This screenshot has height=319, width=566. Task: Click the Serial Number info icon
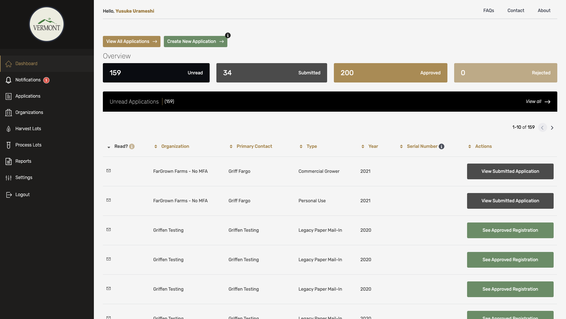[442, 146]
